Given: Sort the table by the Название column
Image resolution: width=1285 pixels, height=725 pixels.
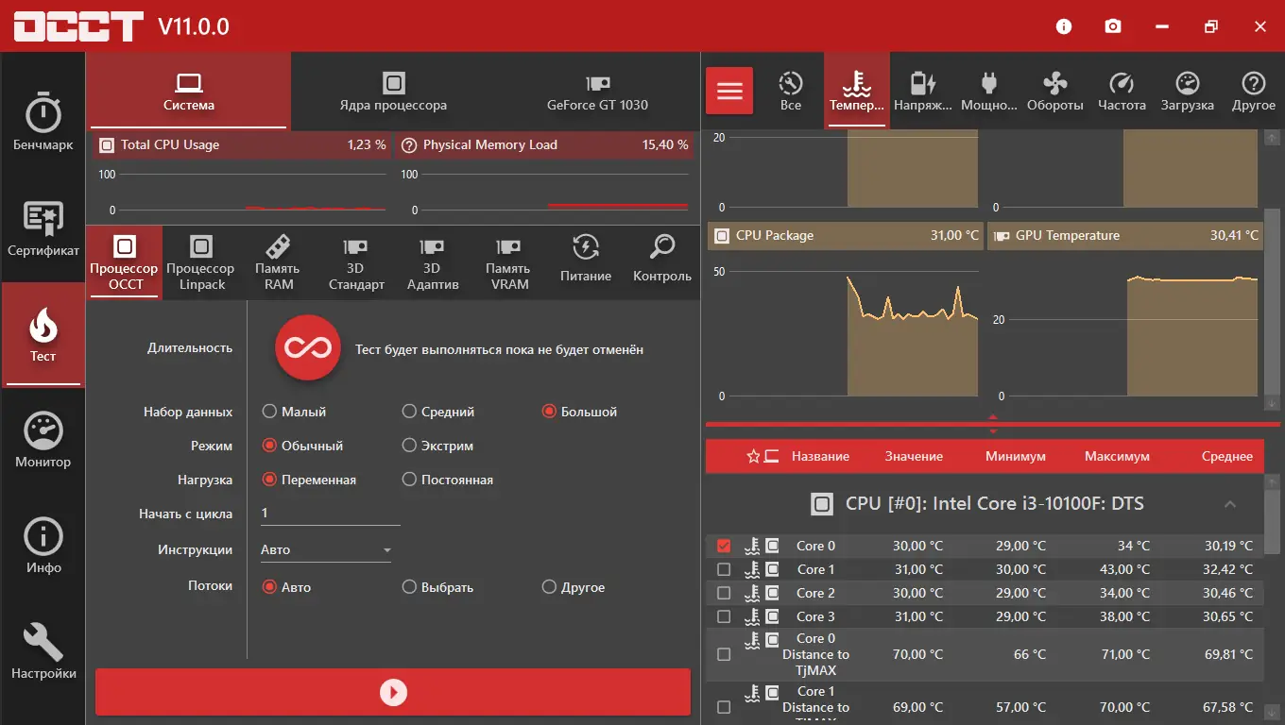Looking at the screenshot, I should point(820,457).
